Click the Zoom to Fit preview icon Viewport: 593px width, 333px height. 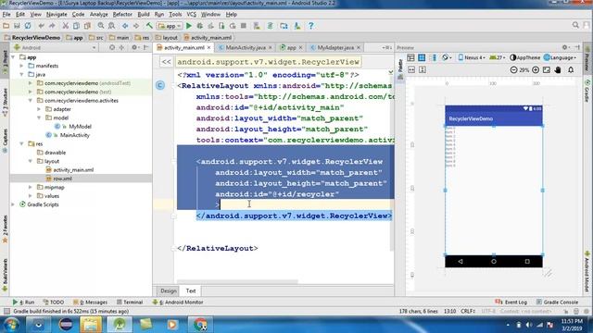click(x=547, y=70)
